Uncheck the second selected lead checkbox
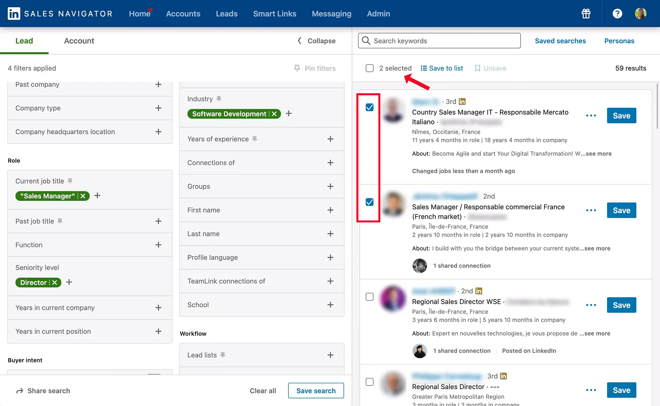 [370, 202]
